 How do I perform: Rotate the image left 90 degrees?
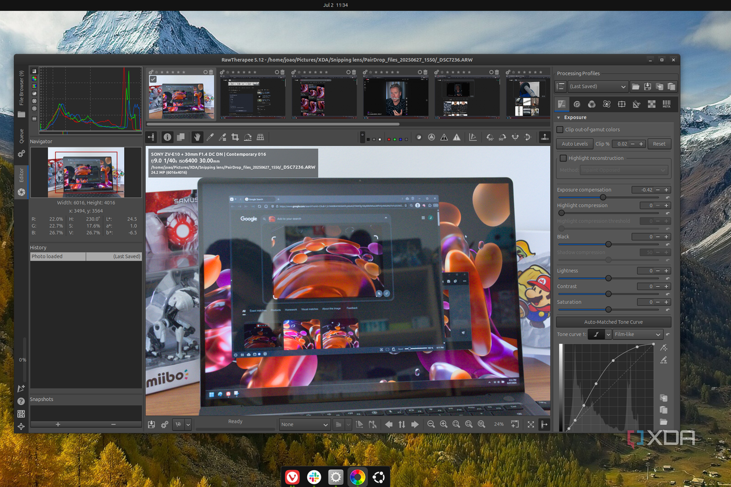[x=490, y=137]
